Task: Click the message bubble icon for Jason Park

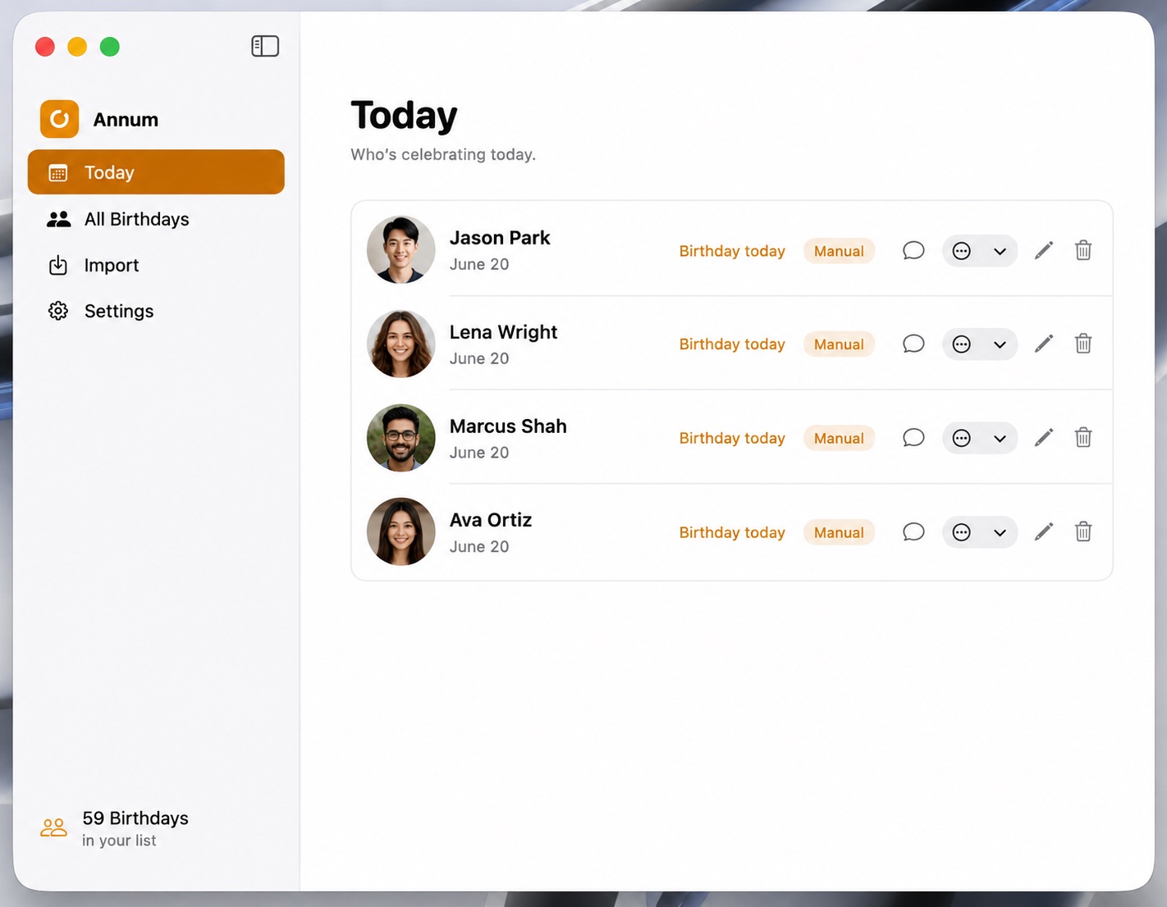Action: 913,251
